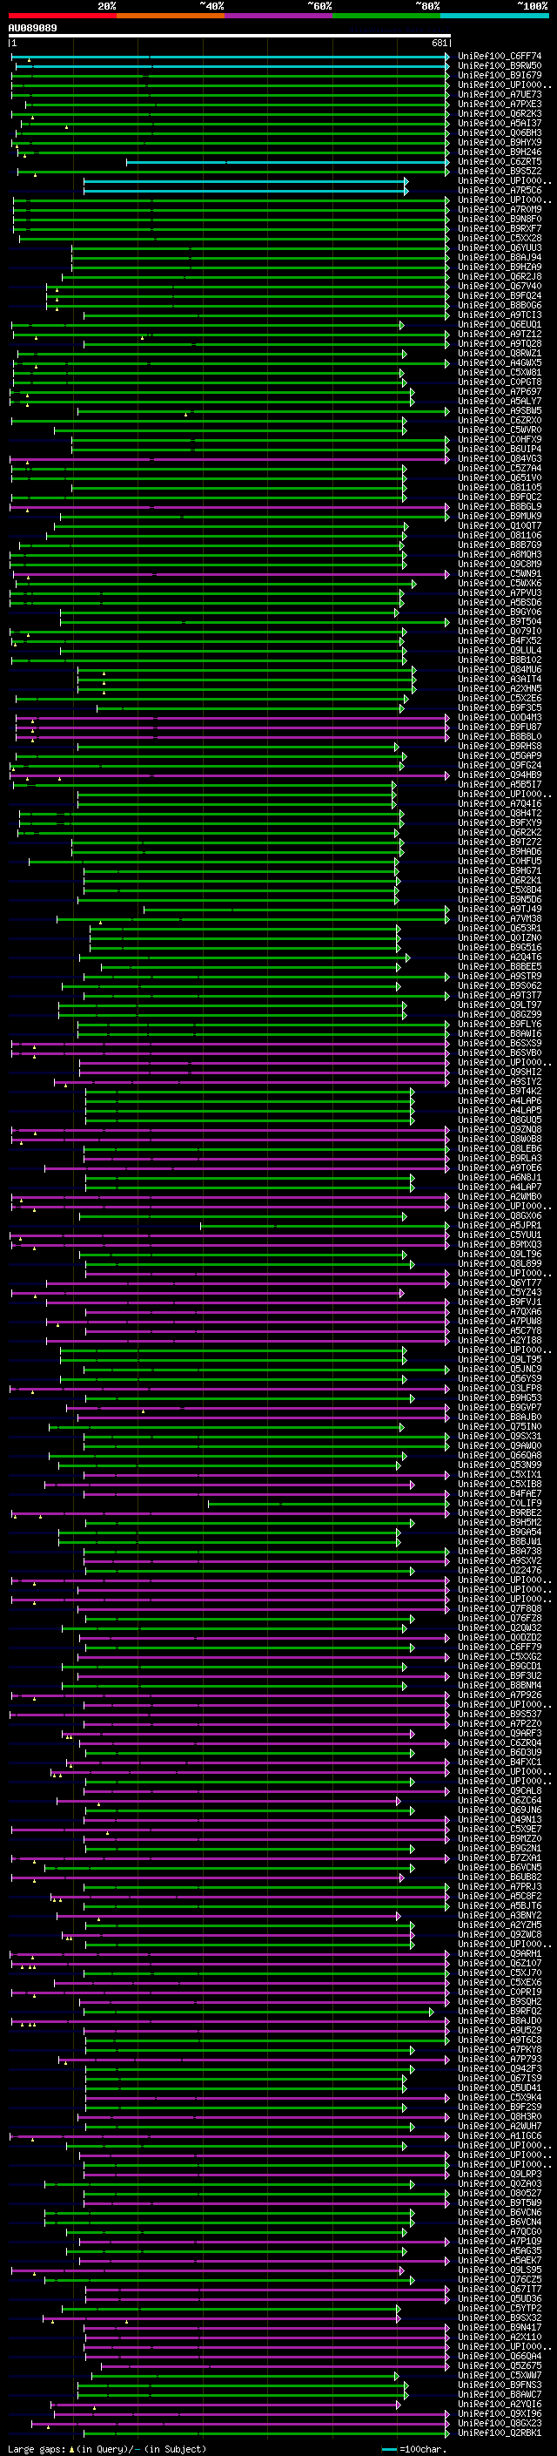Select hit label UniRef100_Q6YUU3
This screenshot has width=557, height=2456.
coord(500,248)
